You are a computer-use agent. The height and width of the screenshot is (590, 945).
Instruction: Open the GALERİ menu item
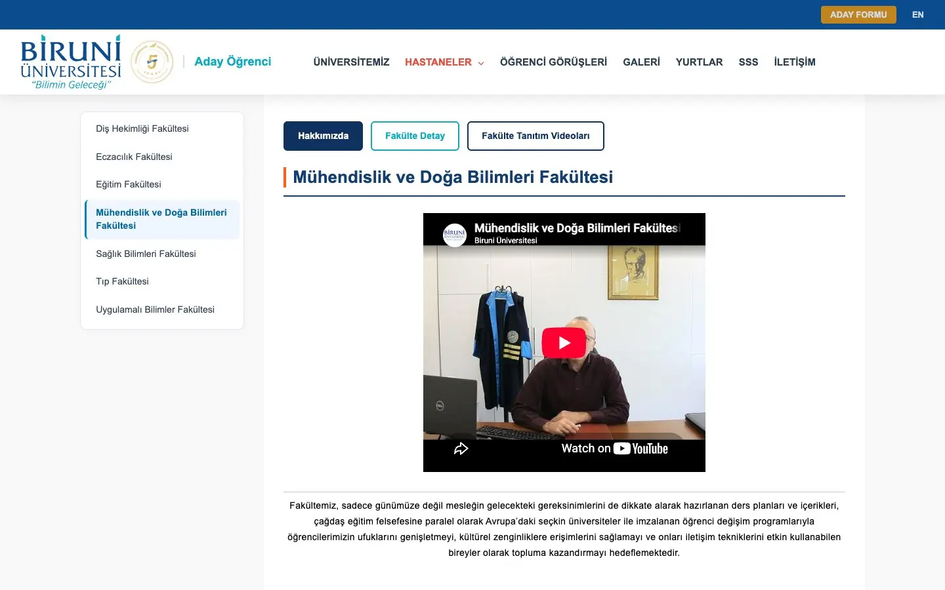pyautogui.click(x=641, y=62)
